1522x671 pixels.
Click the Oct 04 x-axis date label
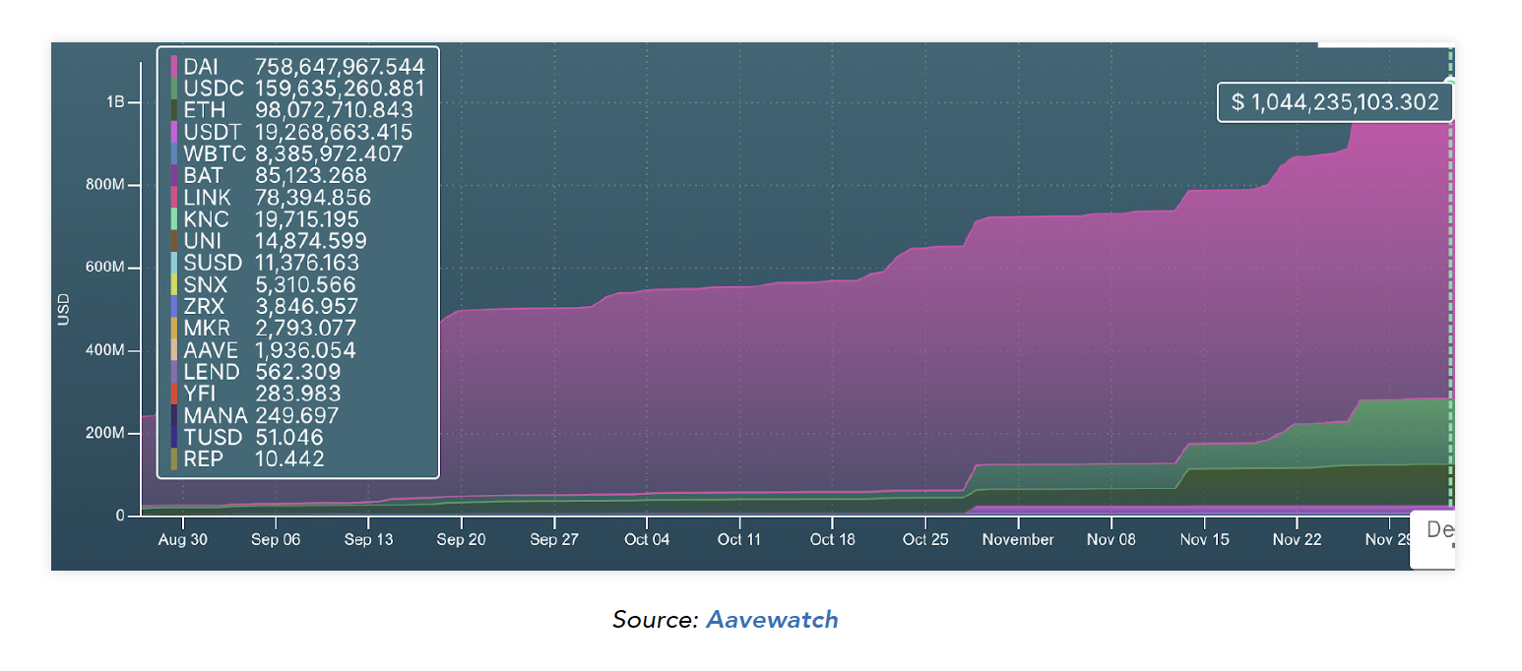[647, 539]
